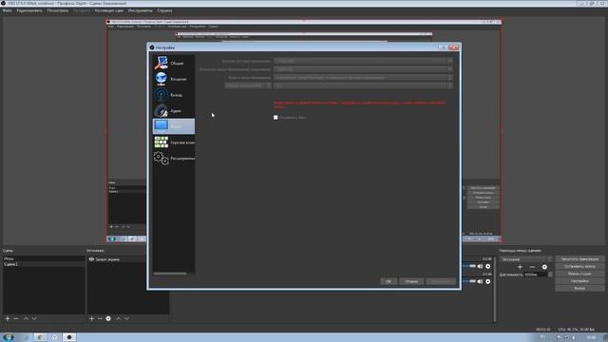Toggle visibility eye of Захват экрана source
Image resolution: width=608 pixels, height=342 pixels.
tap(91, 259)
